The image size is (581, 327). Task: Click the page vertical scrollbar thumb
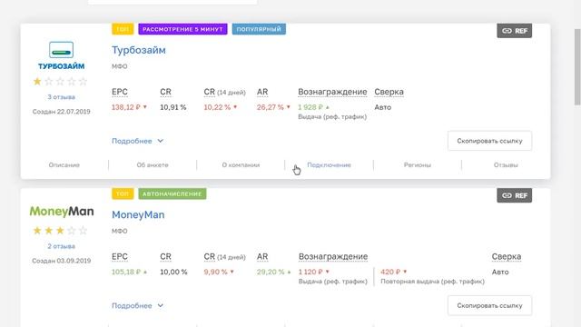point(577,66)
